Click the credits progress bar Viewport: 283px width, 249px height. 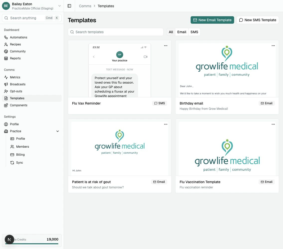(32, 244)
